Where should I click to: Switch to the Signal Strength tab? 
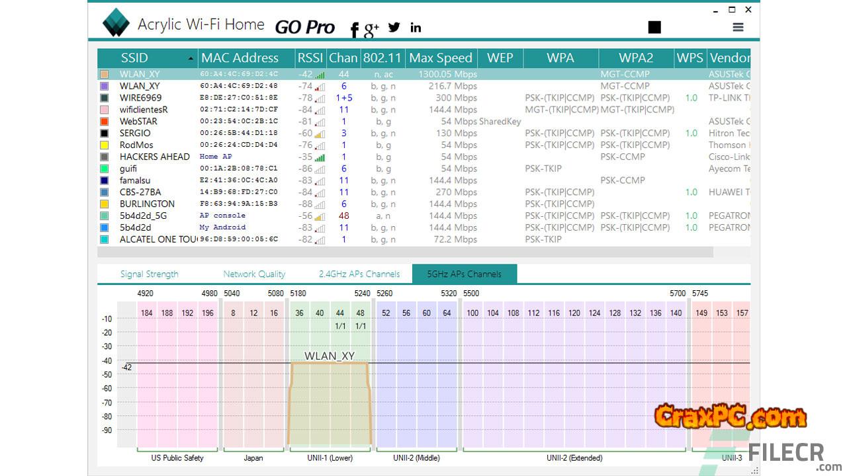149,274
